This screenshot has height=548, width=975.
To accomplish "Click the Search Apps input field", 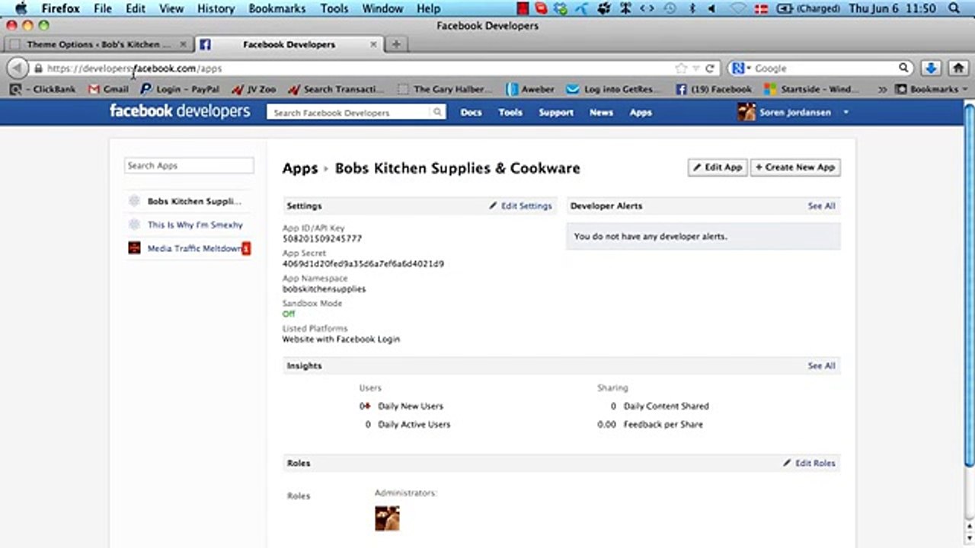I will point(189,165).
